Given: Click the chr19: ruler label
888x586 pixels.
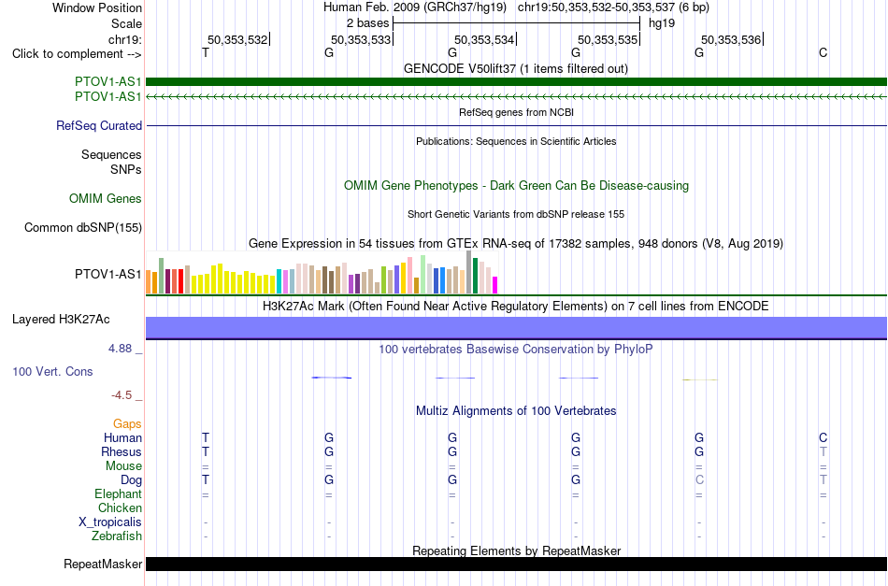Looking at the screenshot, I should click(x=124, y=39).
